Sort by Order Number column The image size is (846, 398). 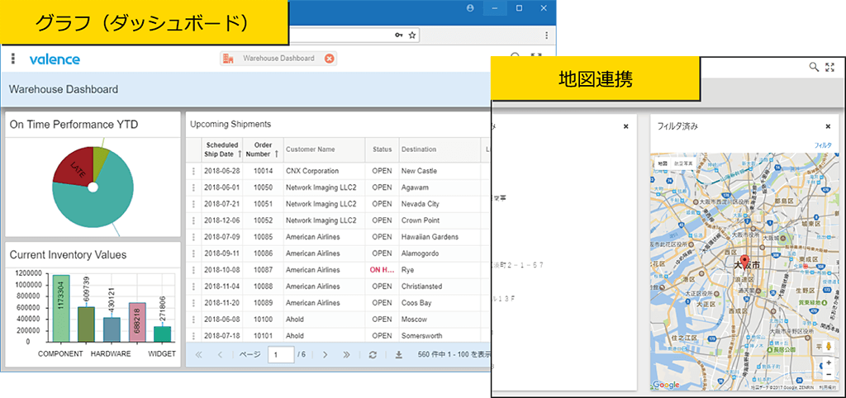262,149
